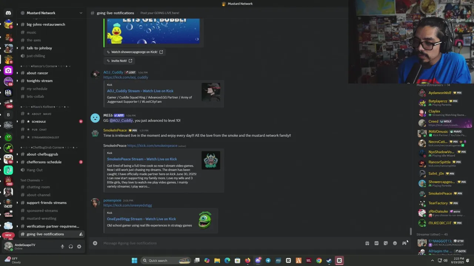Viewport: 474px width, 266px height.
Task: Collapse the Text Channels category
Action: [31, 180]
